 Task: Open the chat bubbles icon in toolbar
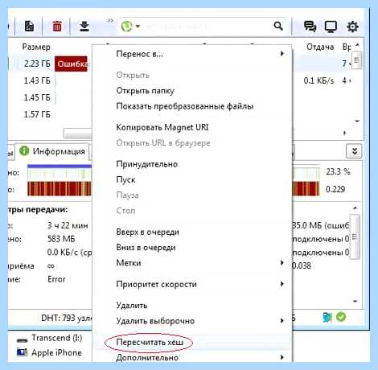click(310, 27)
